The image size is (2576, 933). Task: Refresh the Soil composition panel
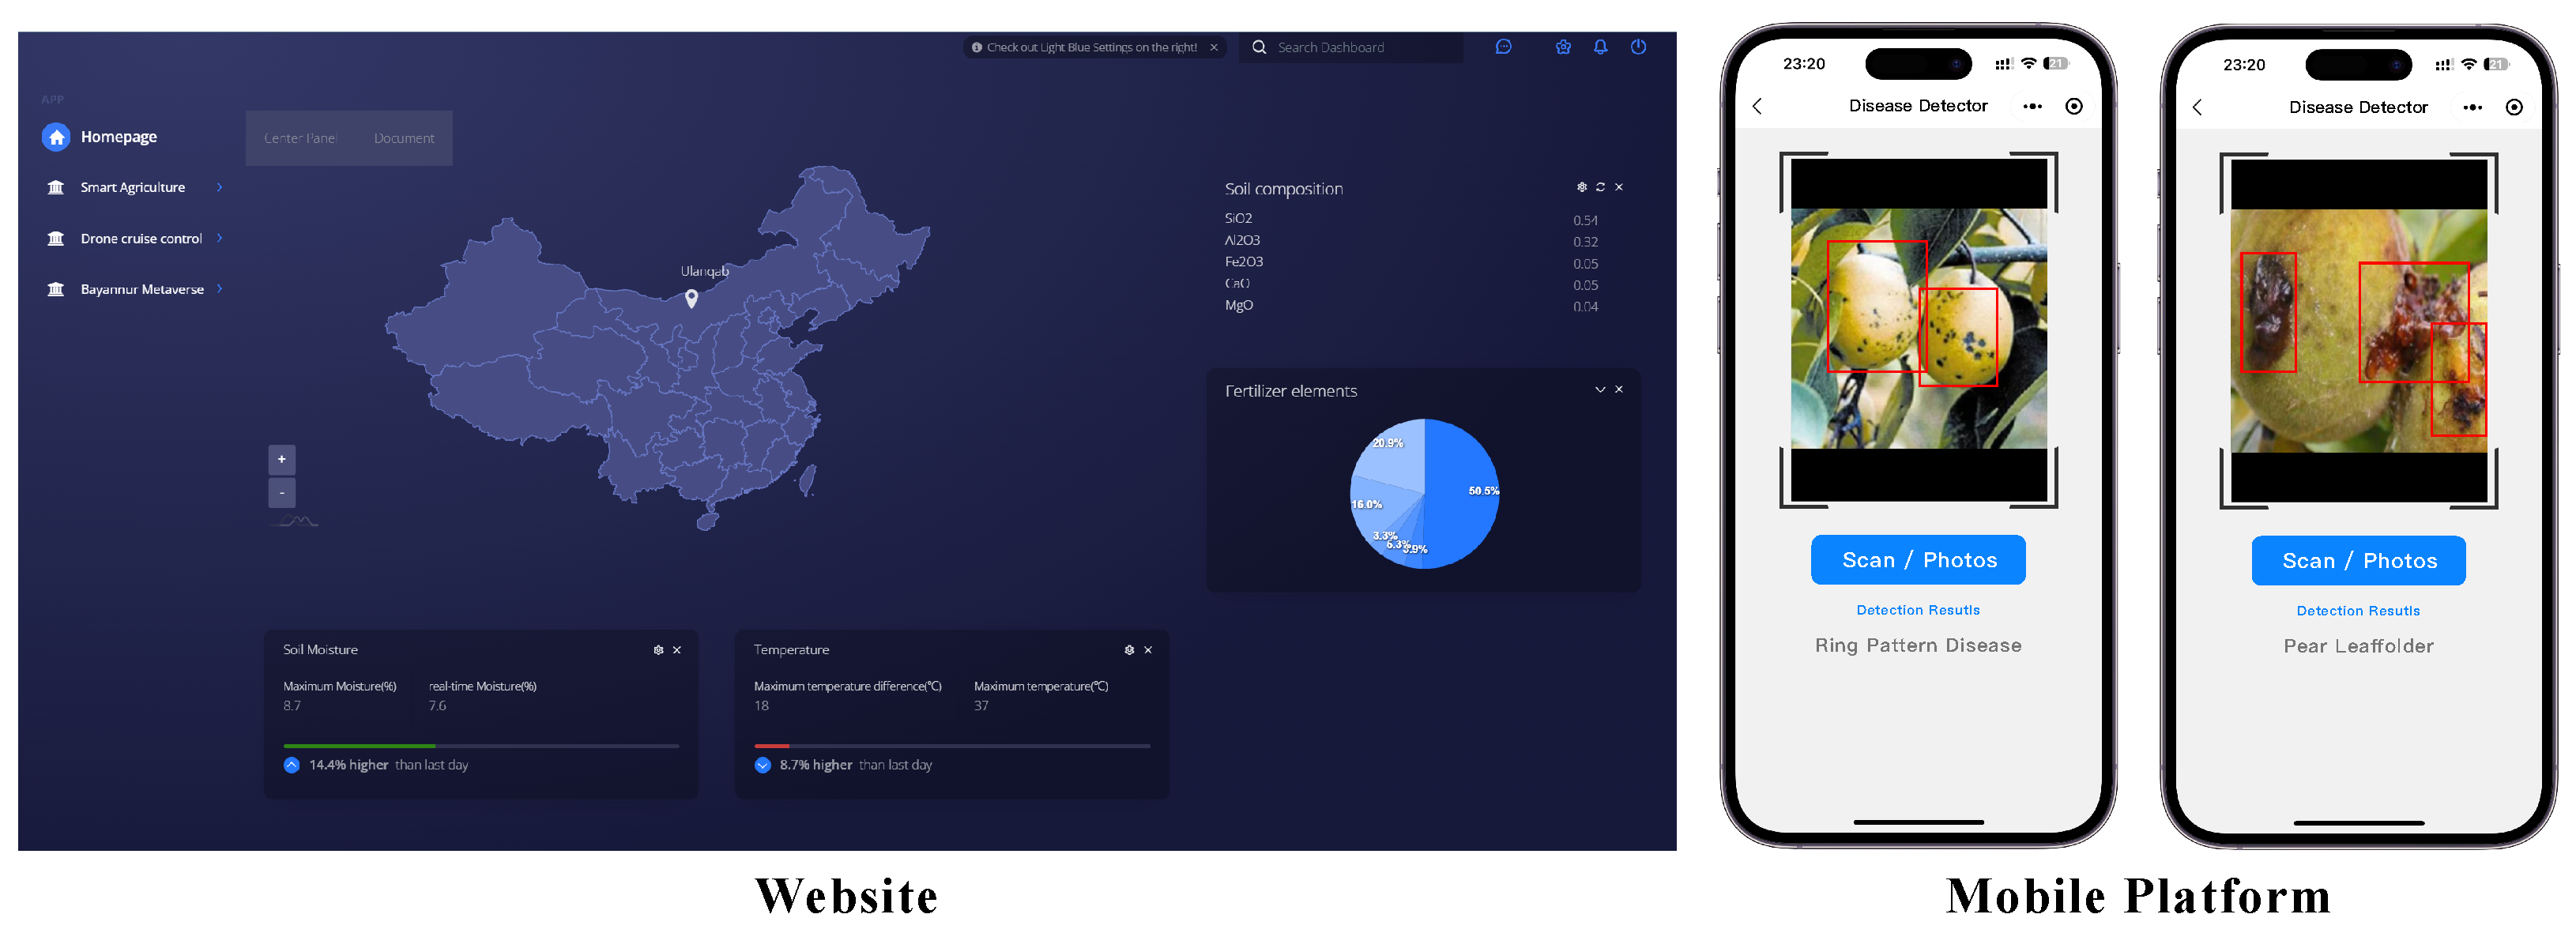[1600, 187]
